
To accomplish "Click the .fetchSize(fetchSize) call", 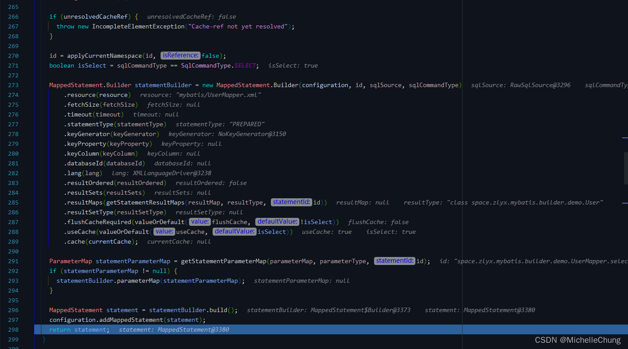I will coord(101,104).
